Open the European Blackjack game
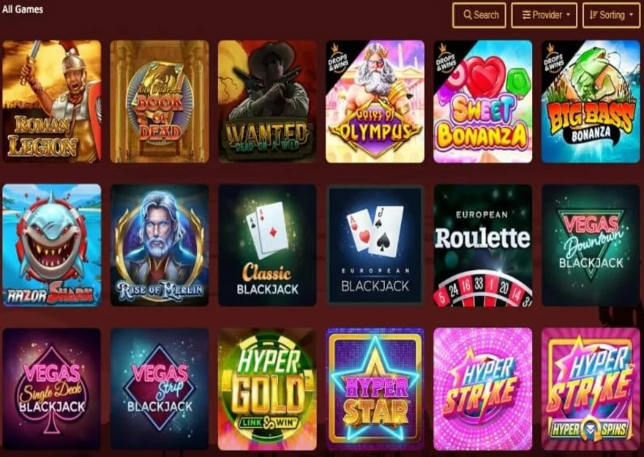 tap(375, 246)
